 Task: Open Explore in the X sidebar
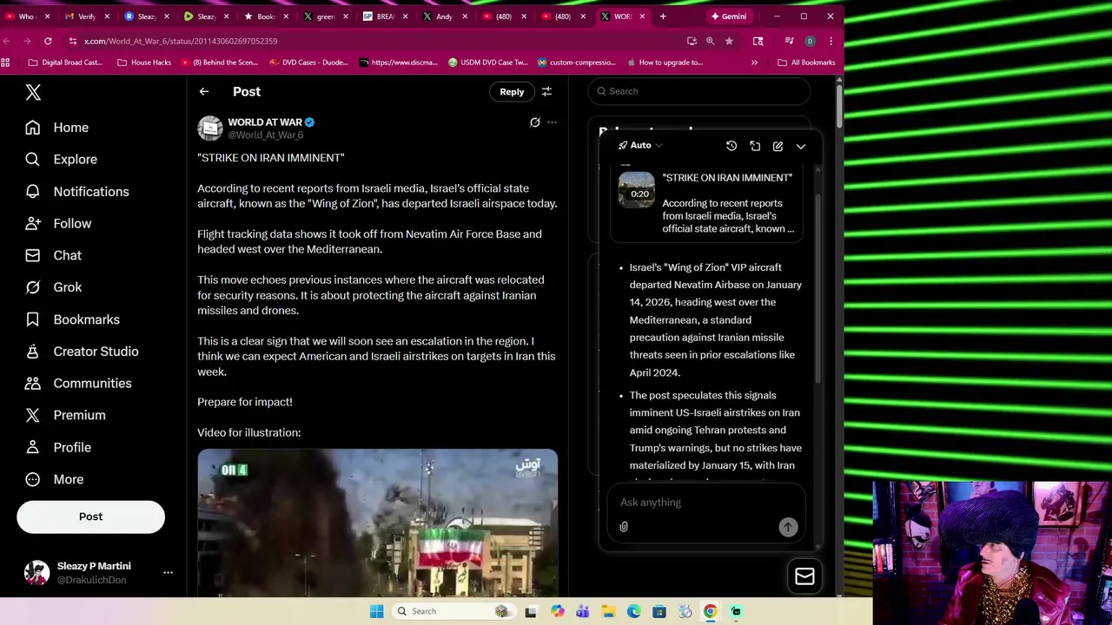point(61,160)
